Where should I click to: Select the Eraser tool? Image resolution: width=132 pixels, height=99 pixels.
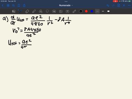click(x=27, y=11)
